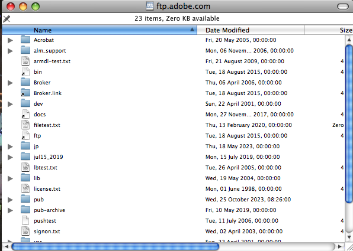Expand the pub folder disclosure triangle
Screen dimensions: 353x251
[10, 200]
